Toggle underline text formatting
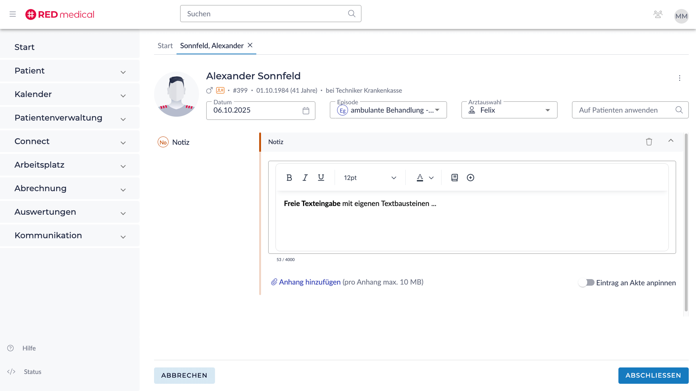696x391 pixels. click(321, 178)
